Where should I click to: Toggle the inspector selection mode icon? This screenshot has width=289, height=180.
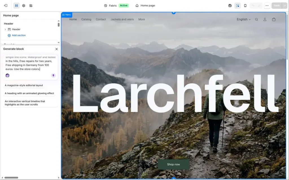coord(238,6)
